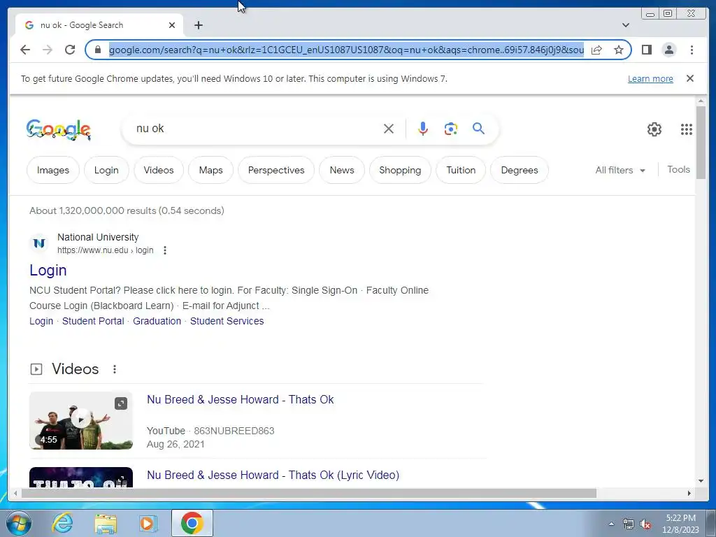Click the National University favicon
This screenshot has width=716, height=537.
[39, 243]
